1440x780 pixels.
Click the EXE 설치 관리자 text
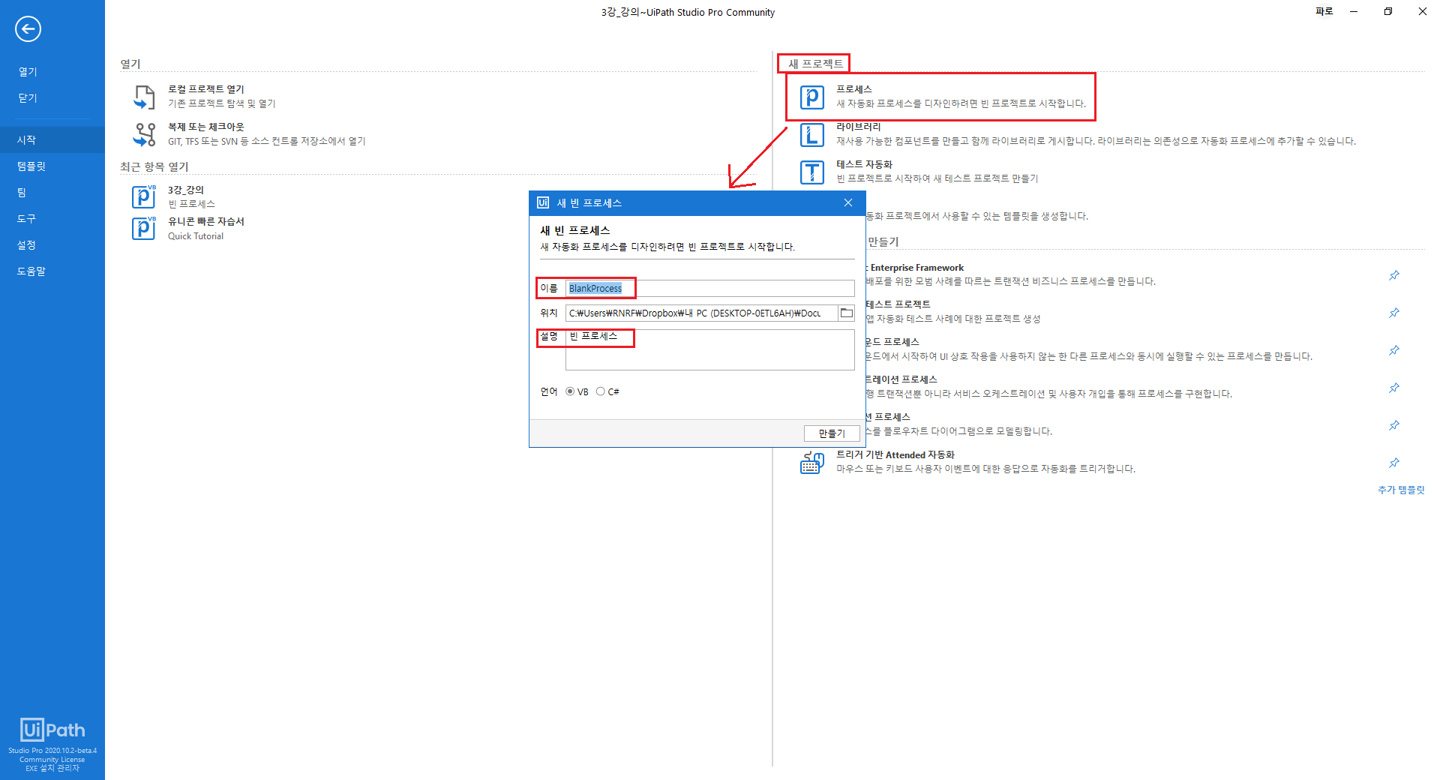[x=52, y=769]
